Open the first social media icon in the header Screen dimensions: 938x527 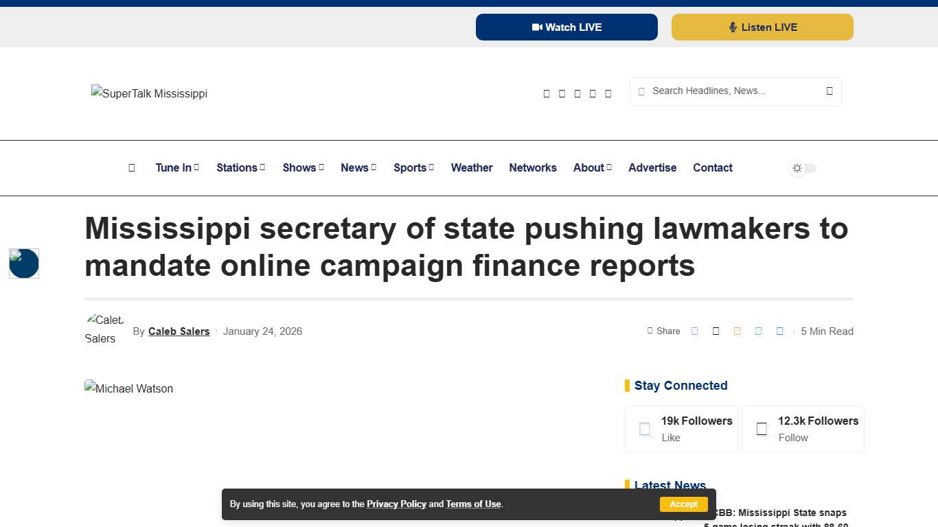click(x=547, y=93)
